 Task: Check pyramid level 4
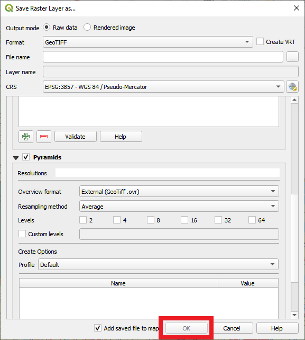[117, 220]
